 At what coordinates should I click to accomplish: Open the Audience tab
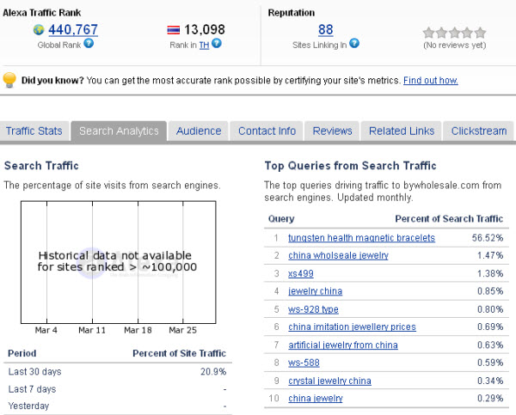(x=199, y=131)
